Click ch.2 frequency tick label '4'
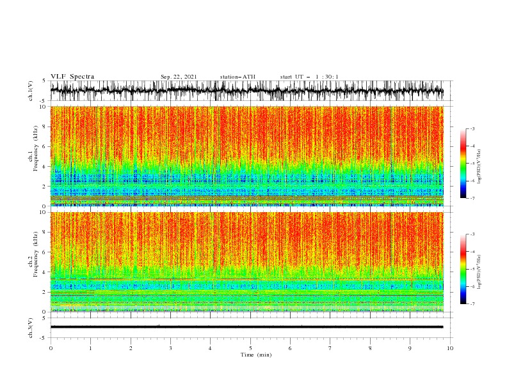507x391 pixels. [x=45, y=272]
